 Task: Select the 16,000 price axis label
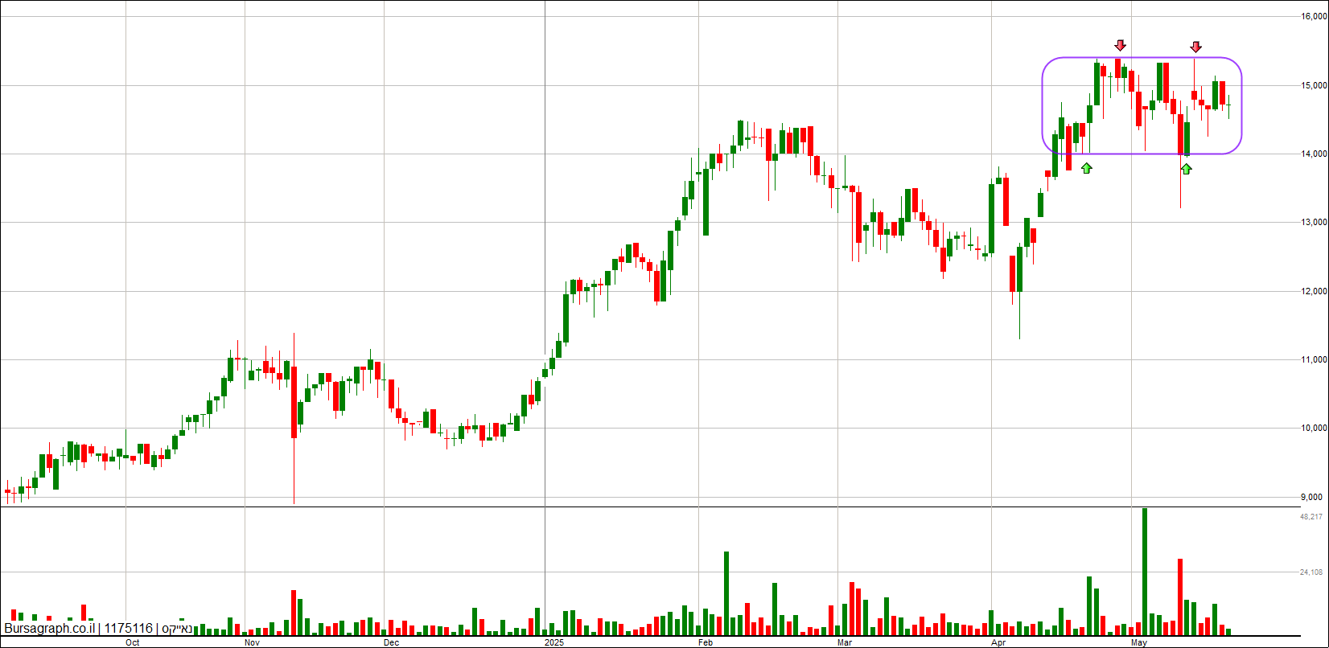click(1313, 16)
